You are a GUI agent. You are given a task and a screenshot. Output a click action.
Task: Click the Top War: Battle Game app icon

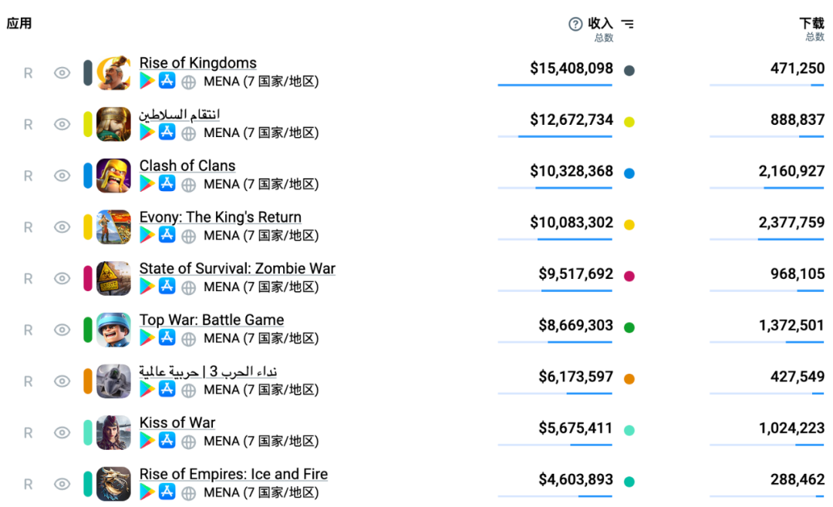(113, 330)
